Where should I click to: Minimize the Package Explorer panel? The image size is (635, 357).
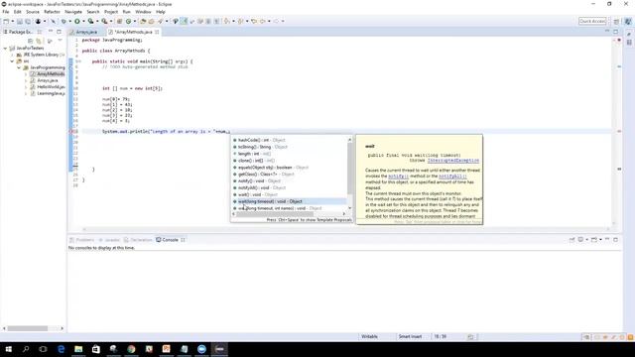tap(51, 31)
